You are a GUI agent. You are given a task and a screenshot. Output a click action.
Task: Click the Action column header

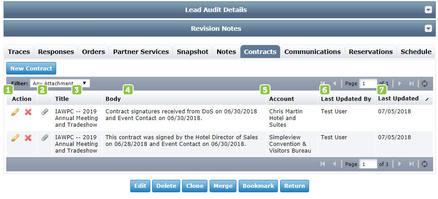pyautogui.click(x=22, y=99)
